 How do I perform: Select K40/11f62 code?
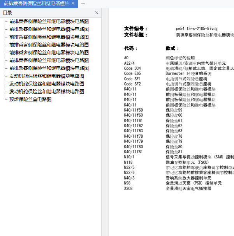point(134,126)
